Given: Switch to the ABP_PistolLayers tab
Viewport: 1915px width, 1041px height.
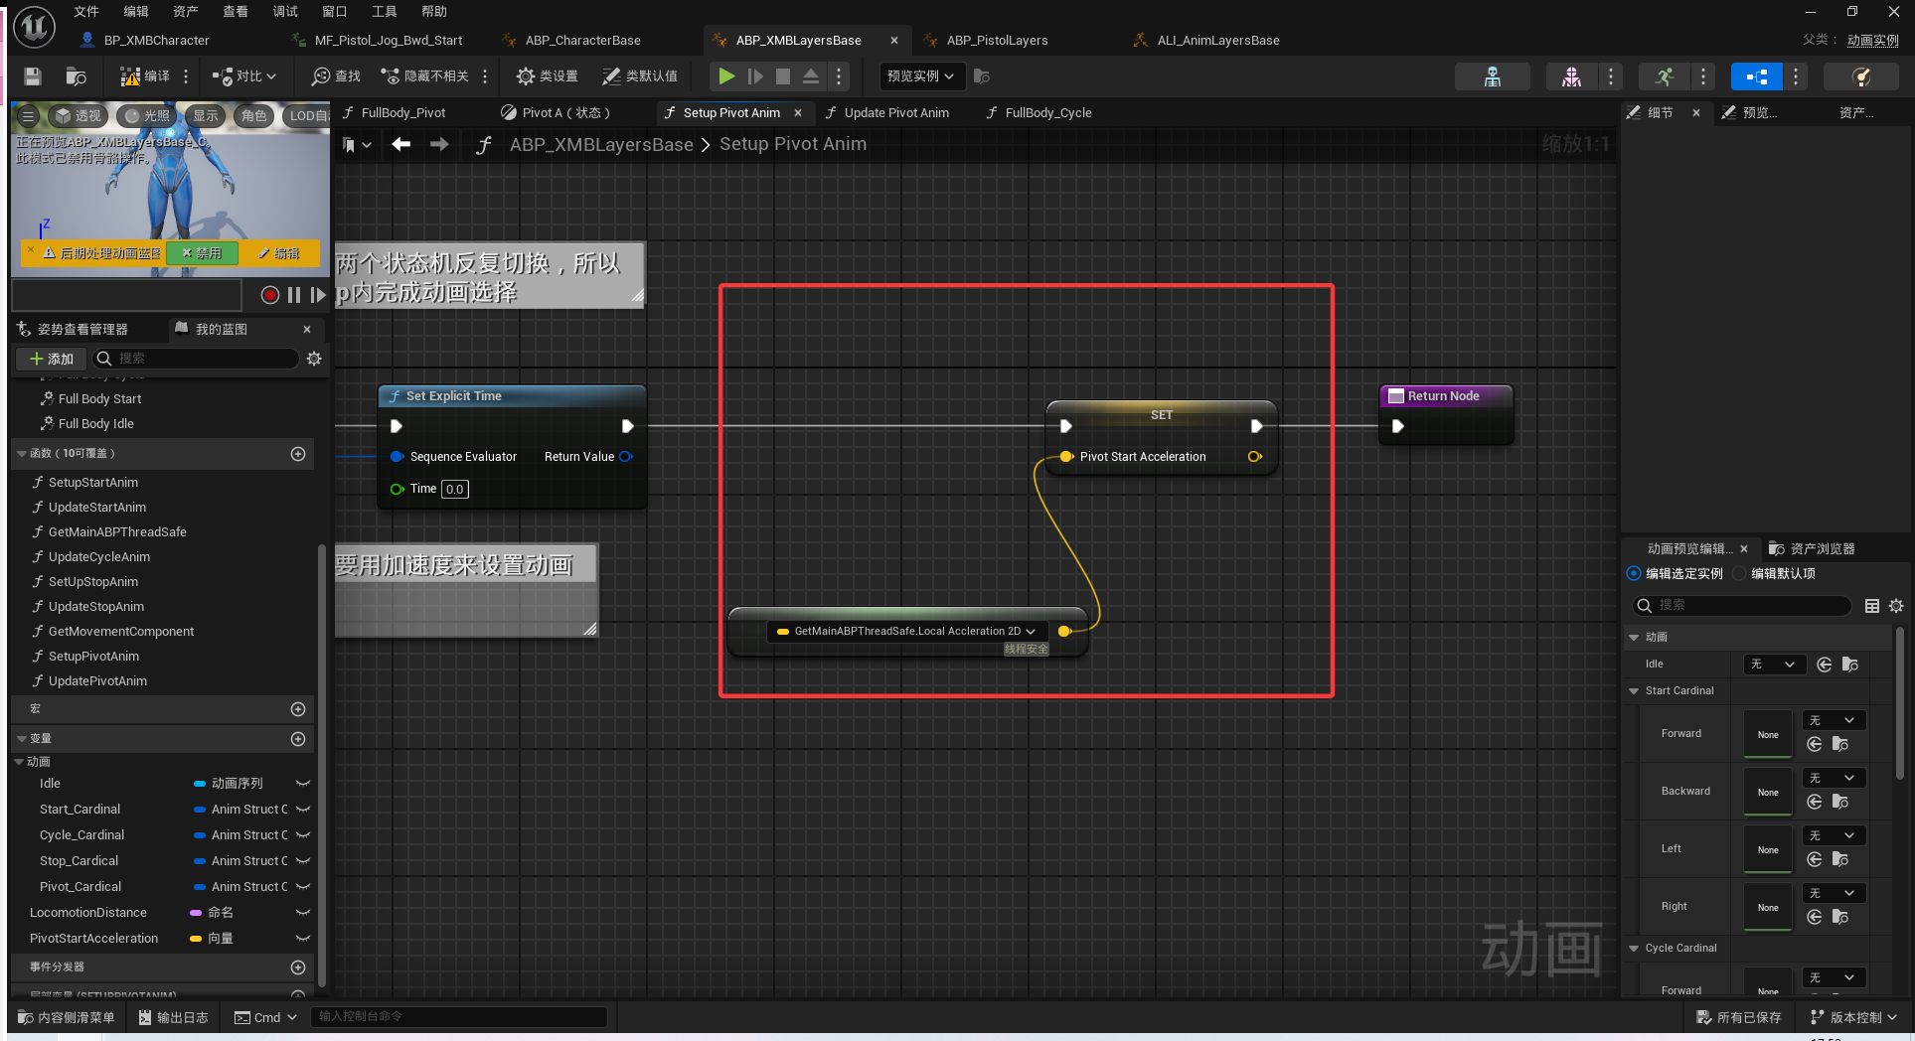Looking at the screenshot, I should 997,41.
